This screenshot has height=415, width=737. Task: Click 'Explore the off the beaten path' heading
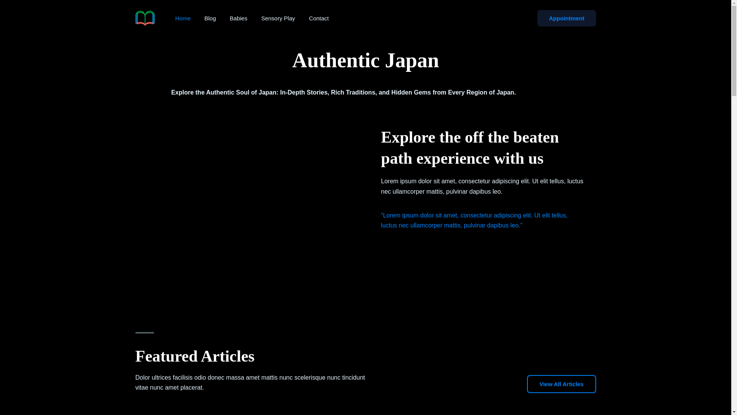click(x=470, y=148)
